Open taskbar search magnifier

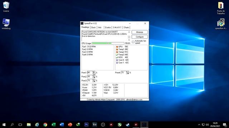[x=12, y=125]
